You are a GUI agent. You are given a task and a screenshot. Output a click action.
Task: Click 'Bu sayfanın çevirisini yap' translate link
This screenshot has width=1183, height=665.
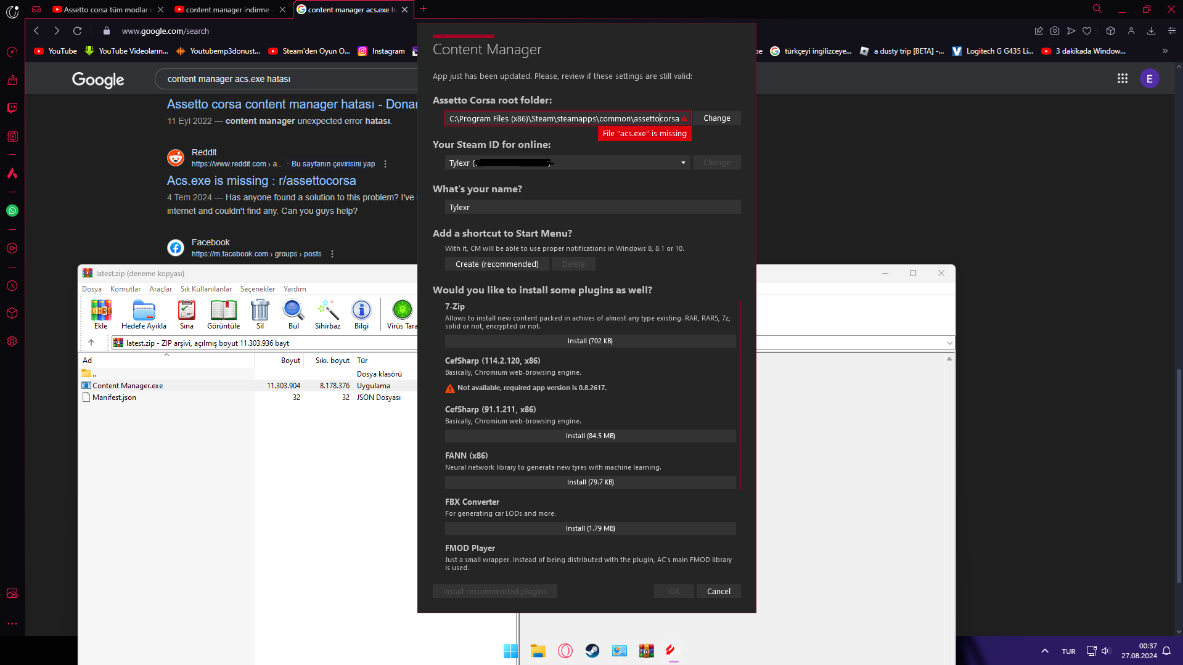[x=333, y=164]
